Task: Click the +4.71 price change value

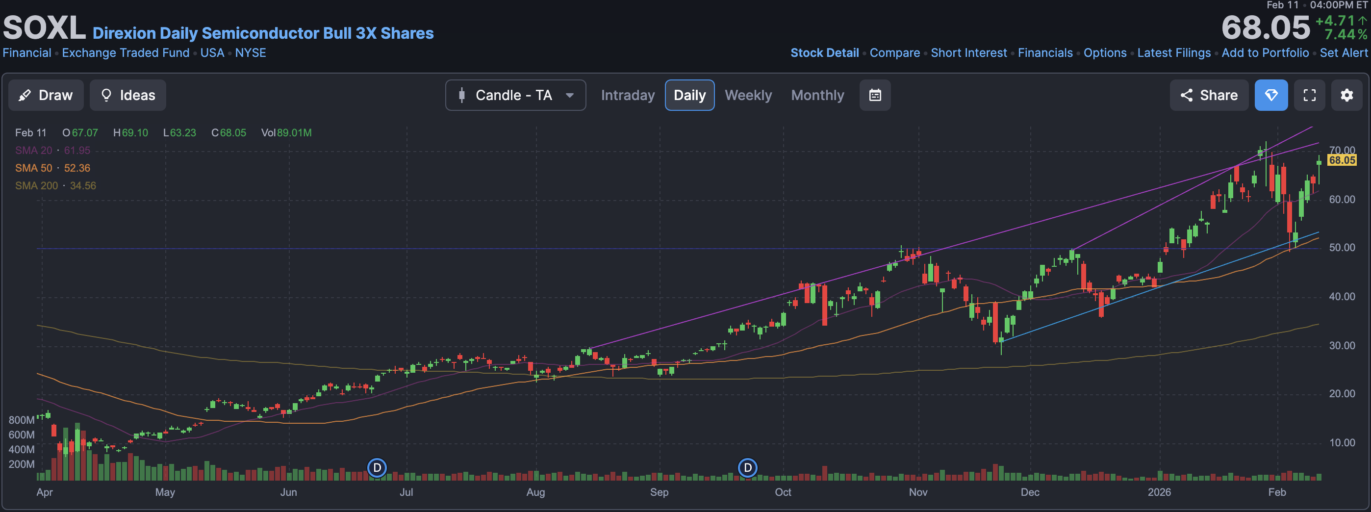Action: coord(1334,21)
